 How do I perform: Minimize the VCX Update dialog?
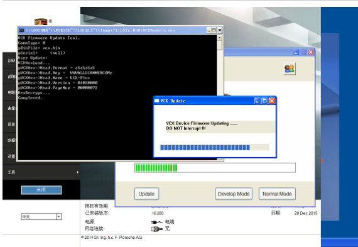click(x=258, y=101)
